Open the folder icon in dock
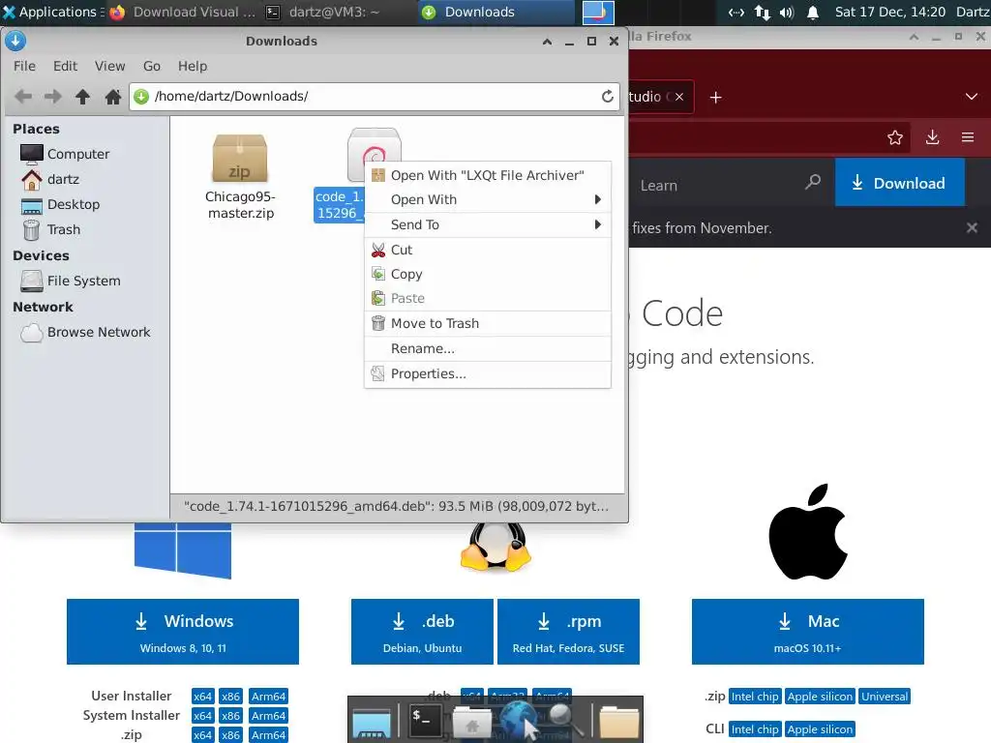The image size is (991, 743). pos(619,722)
